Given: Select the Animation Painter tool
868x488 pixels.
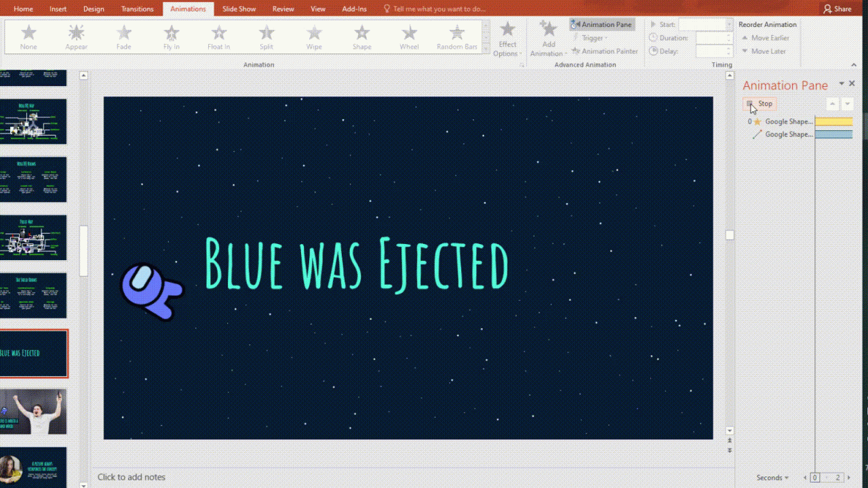Looking at the screenshot, I should (605, 51).
